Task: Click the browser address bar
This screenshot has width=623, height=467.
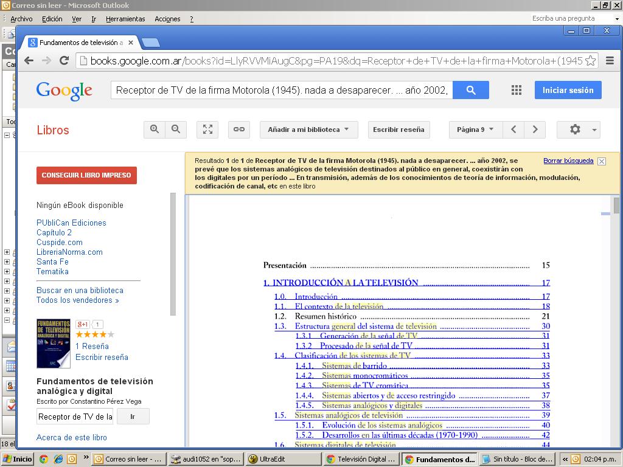Action: (337, 61)
